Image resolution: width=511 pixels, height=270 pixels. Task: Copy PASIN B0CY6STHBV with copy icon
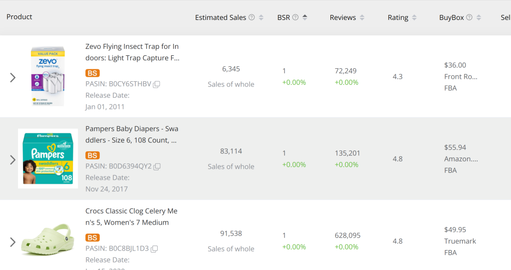pyautogui.click(x=156, y=84)
